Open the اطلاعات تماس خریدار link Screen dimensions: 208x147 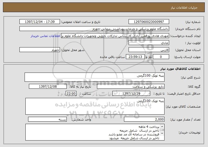45,36
